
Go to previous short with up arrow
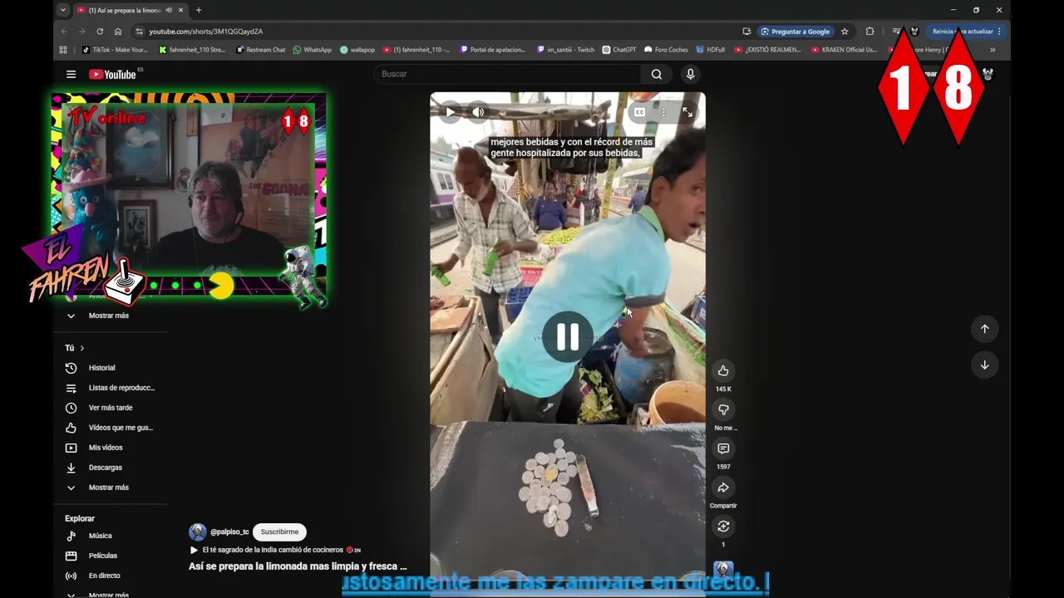click(x=984, y=329)
